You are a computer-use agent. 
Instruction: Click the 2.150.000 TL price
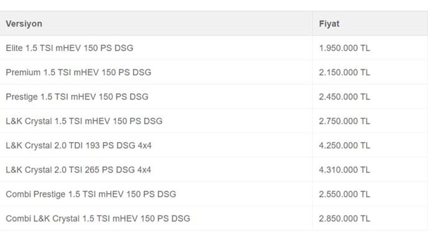344,72
